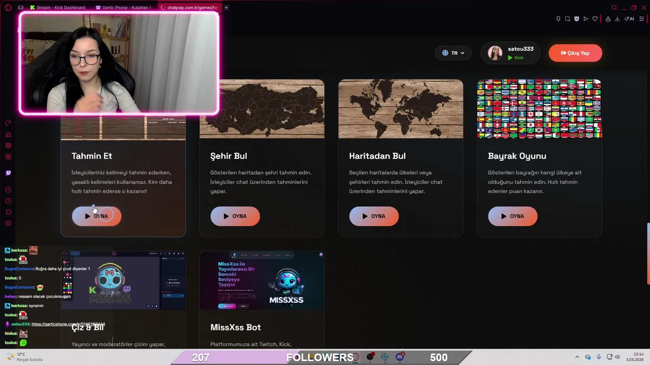Click the Opera workspace icon beside logo
This screenshot has width=650, height=365.
coord(20,8)
